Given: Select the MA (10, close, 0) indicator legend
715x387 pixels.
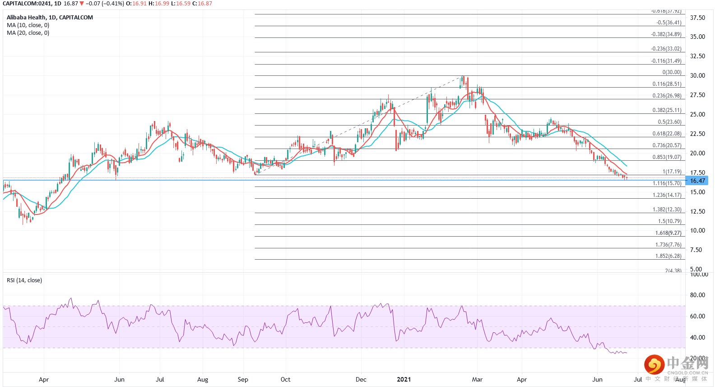Looking at the screenshot, I should coord(28,25).
